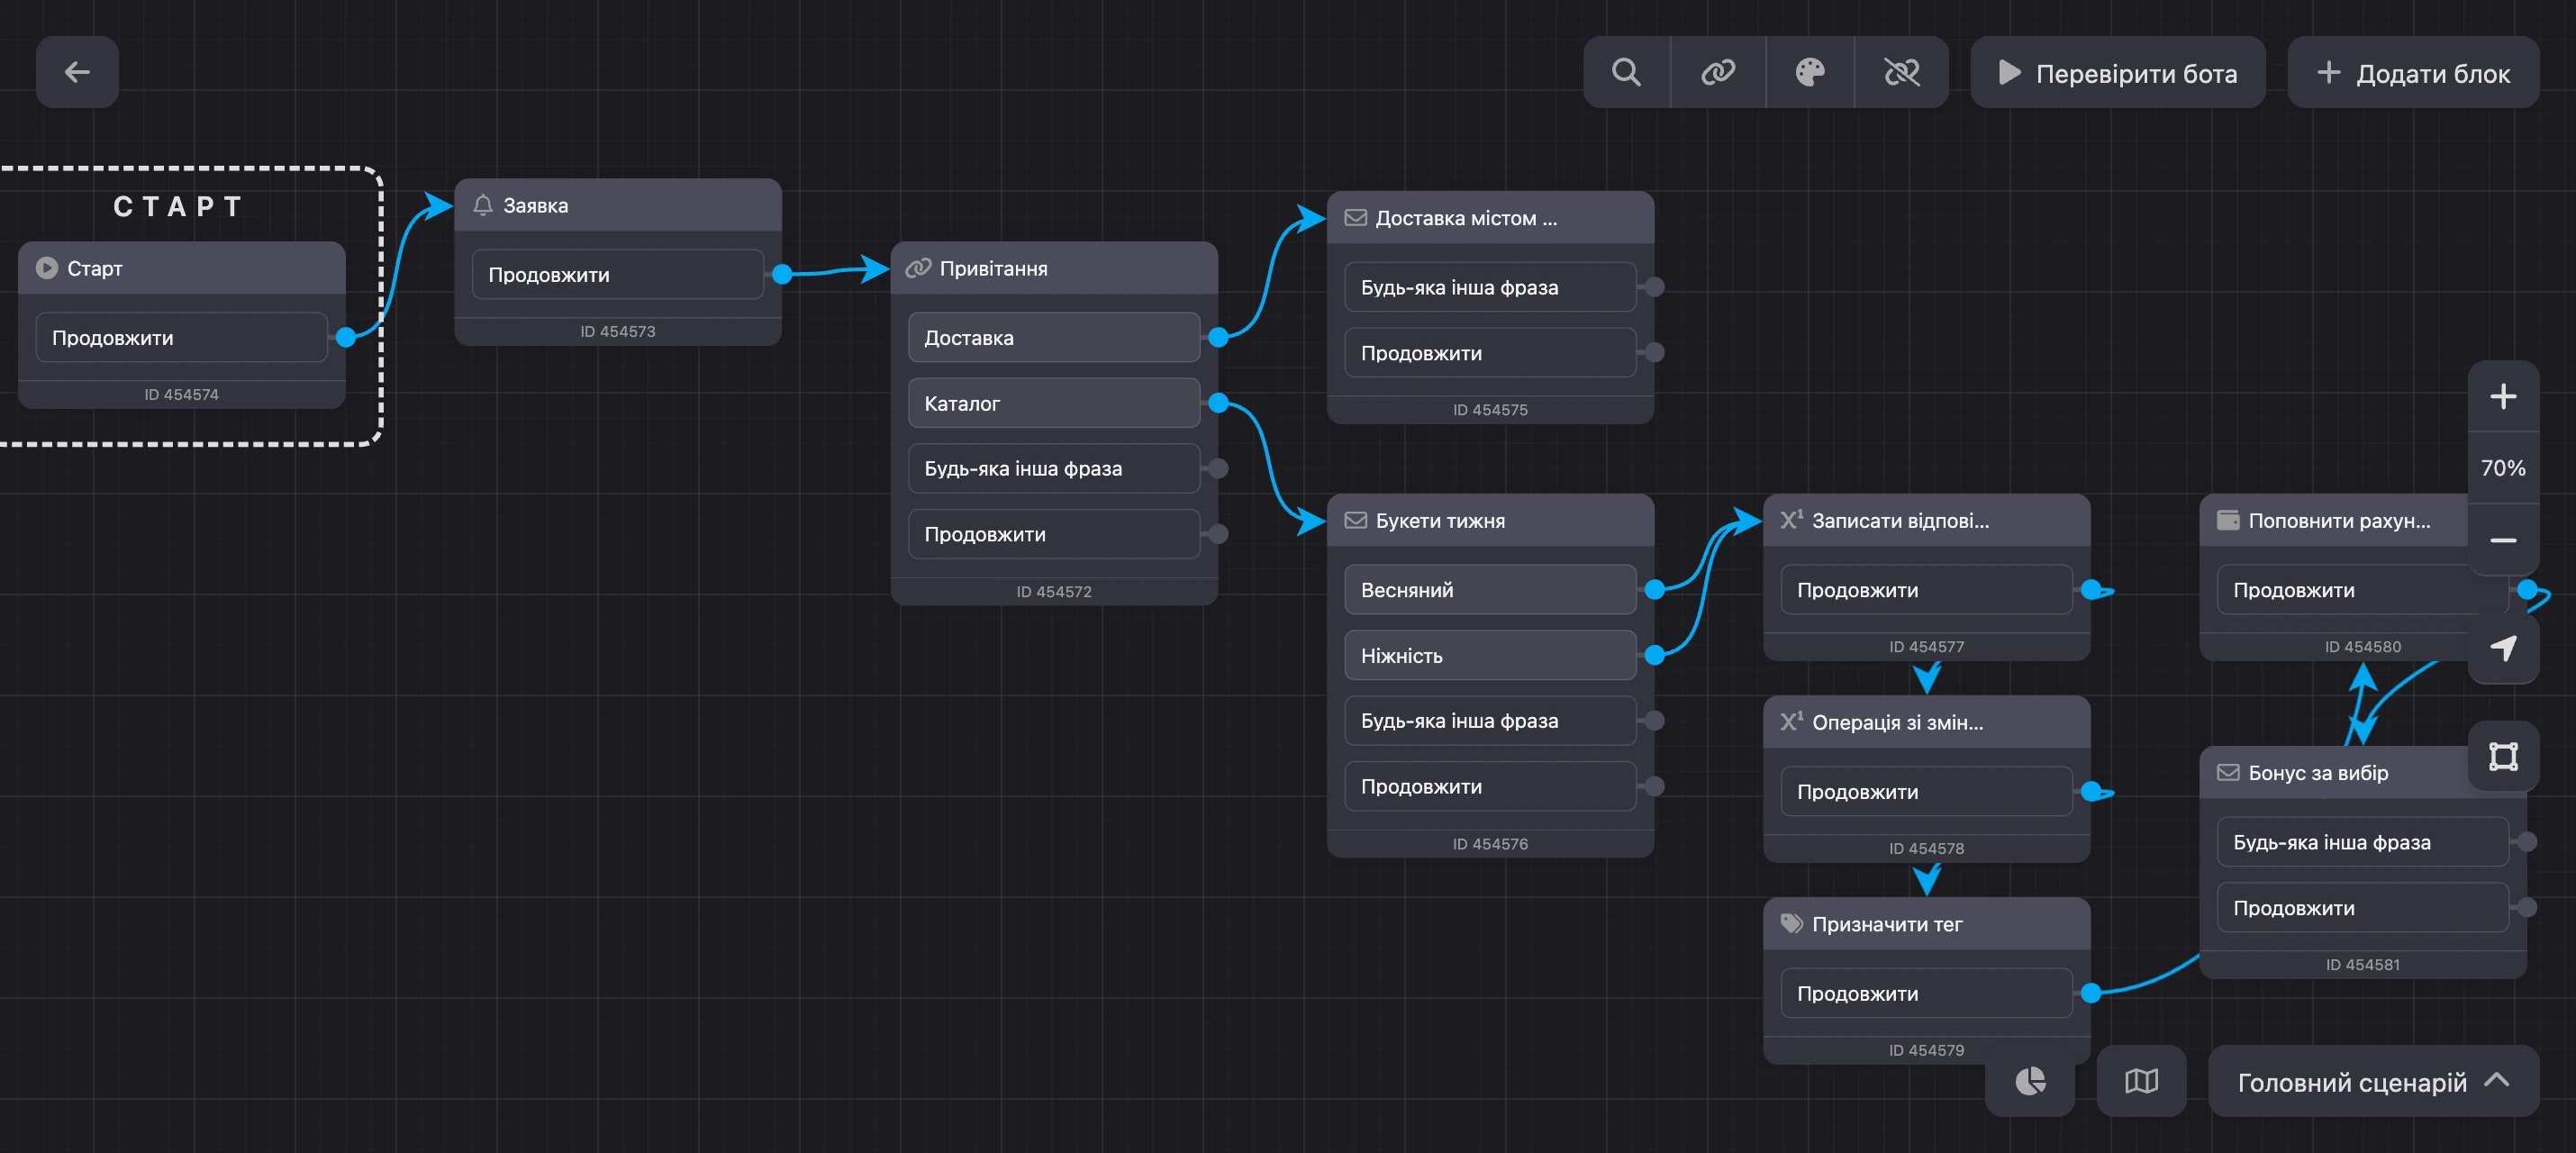Click the navigation arrow locate icon

click(2503, 648)
